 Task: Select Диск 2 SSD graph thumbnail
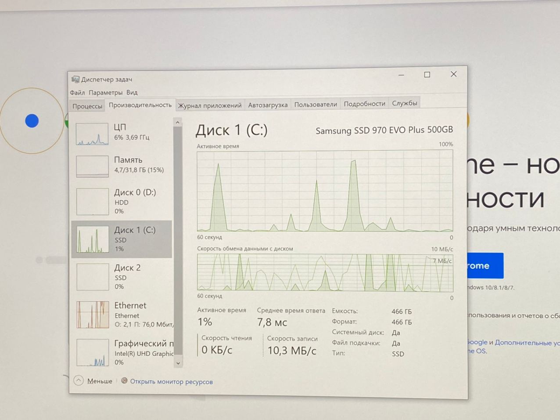[93, 277]
